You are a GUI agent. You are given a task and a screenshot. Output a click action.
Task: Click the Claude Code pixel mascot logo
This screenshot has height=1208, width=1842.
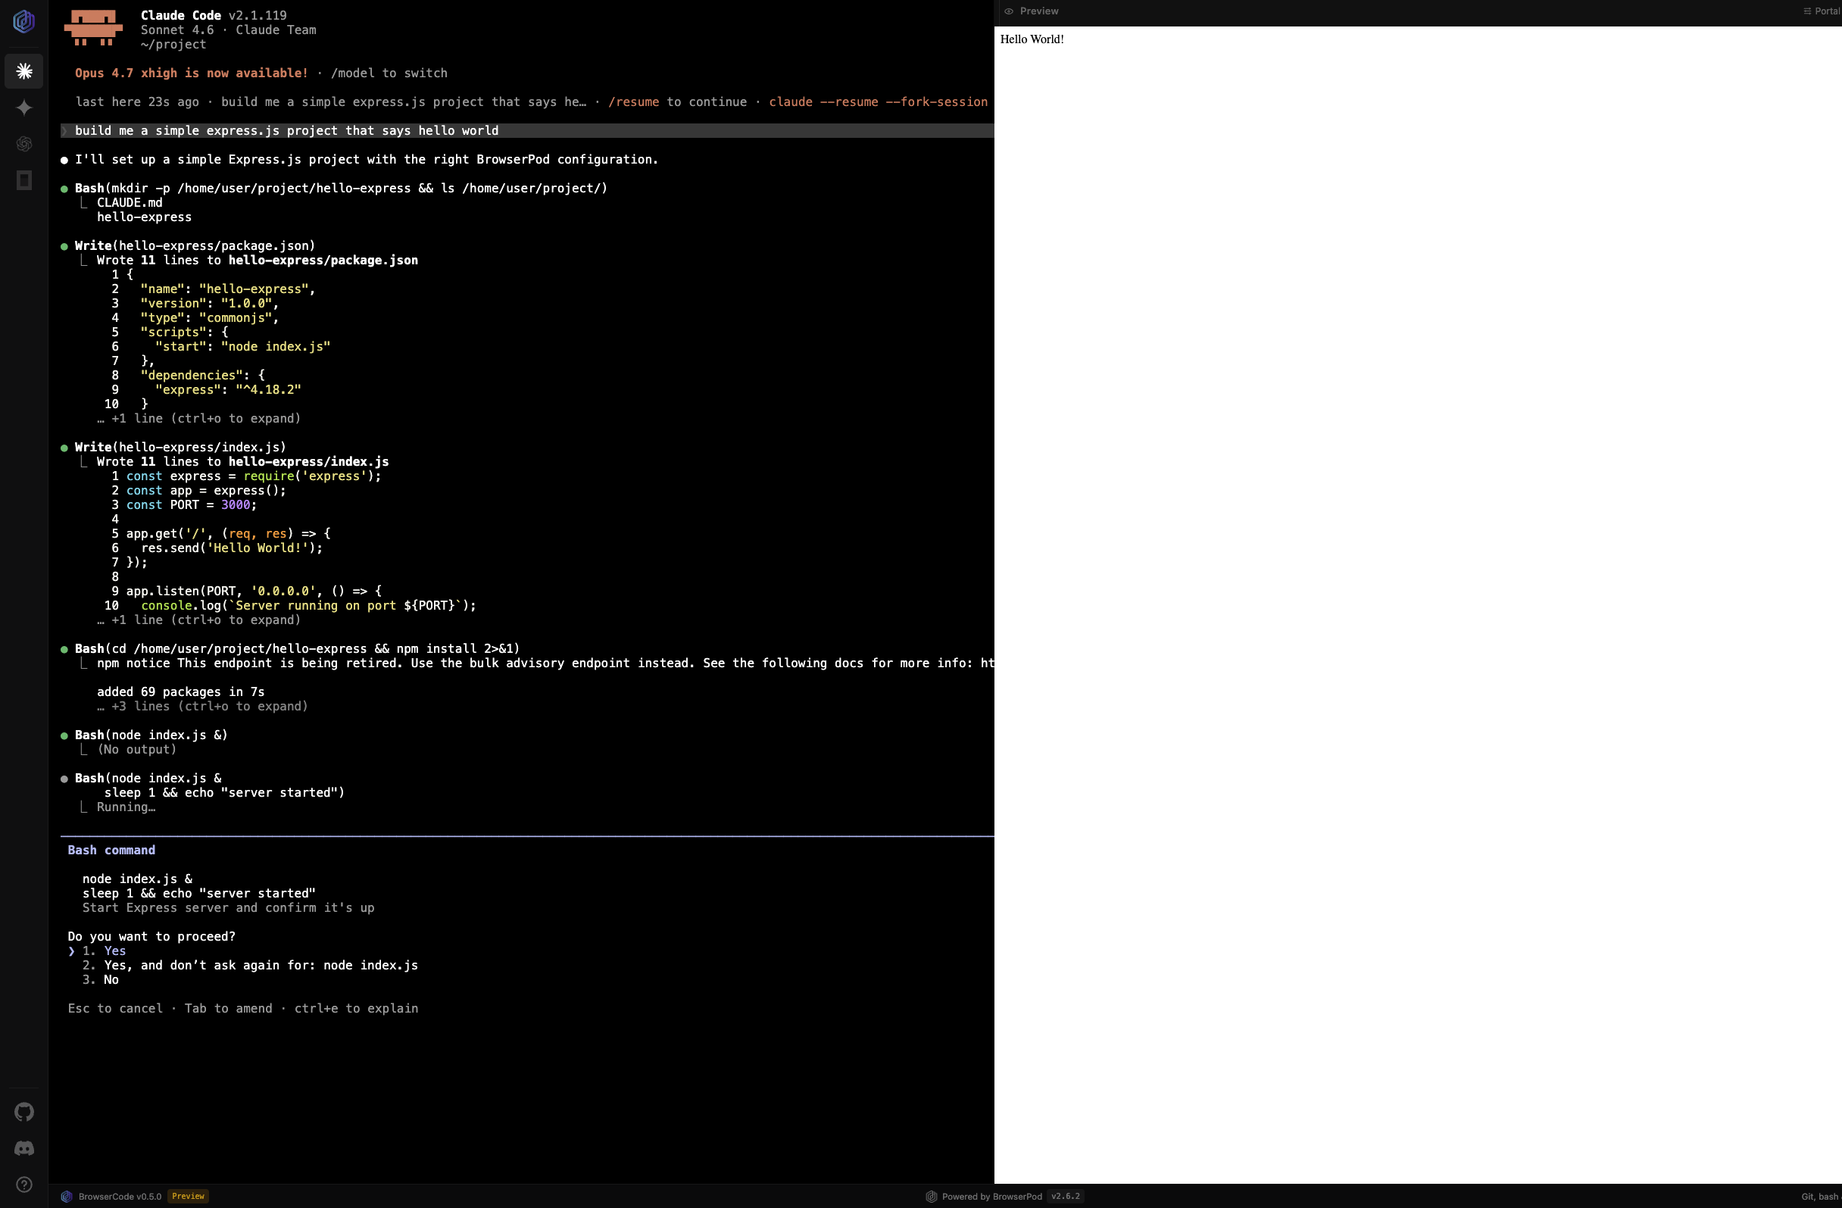[x=93, y=28]
